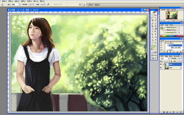Select the Eyedropper tool
The image size is (184, 115).
click(155, 40)
